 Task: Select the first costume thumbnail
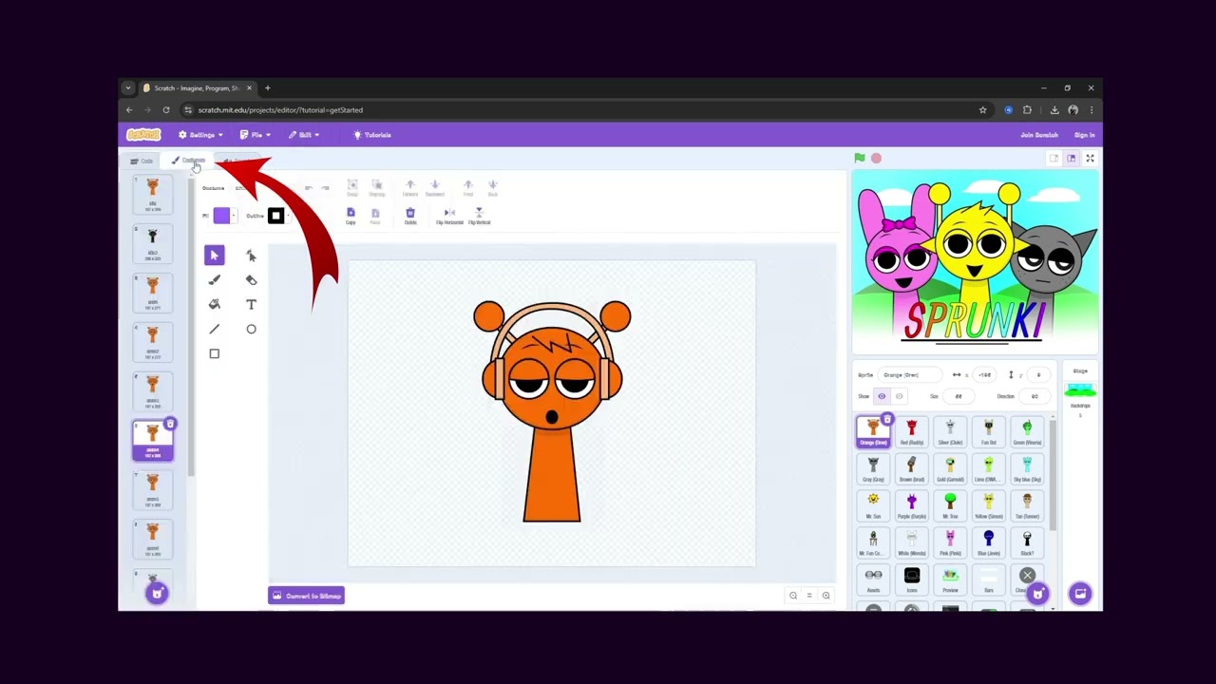click(x=152, y=194)
